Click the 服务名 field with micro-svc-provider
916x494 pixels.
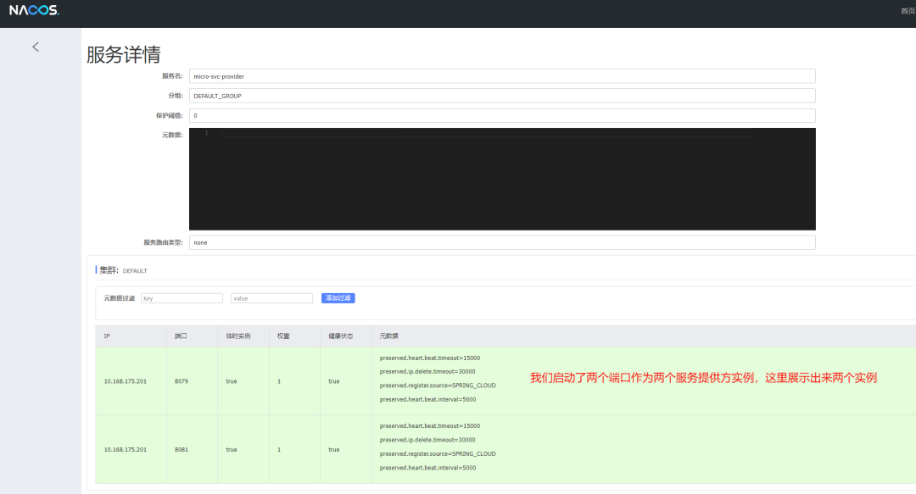pyautogui.click(x=501, y=76)
